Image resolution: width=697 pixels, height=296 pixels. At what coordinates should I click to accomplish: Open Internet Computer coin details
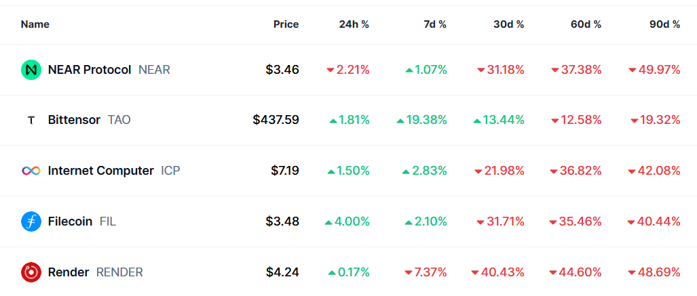click(100, 171)
